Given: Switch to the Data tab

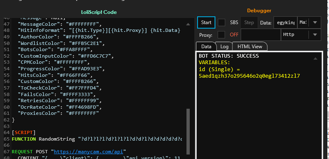Looking at the screenshot, I should (206, 46).
